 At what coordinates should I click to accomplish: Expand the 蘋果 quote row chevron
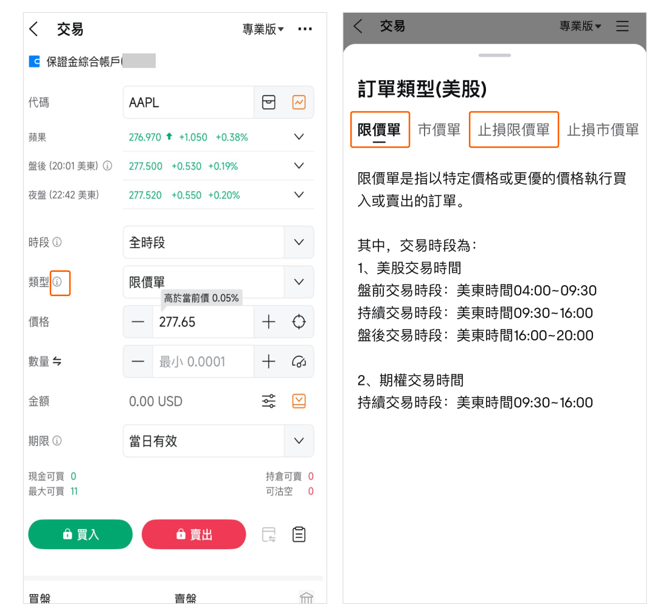click(x=299, y=137)
